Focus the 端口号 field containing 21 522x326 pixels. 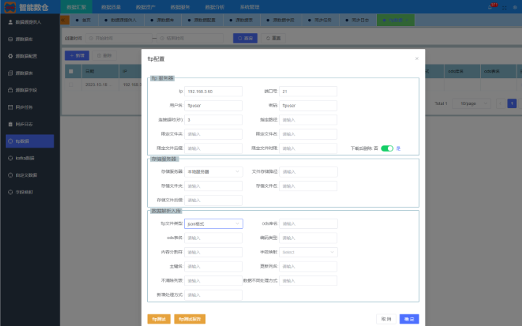coord(308,91)
